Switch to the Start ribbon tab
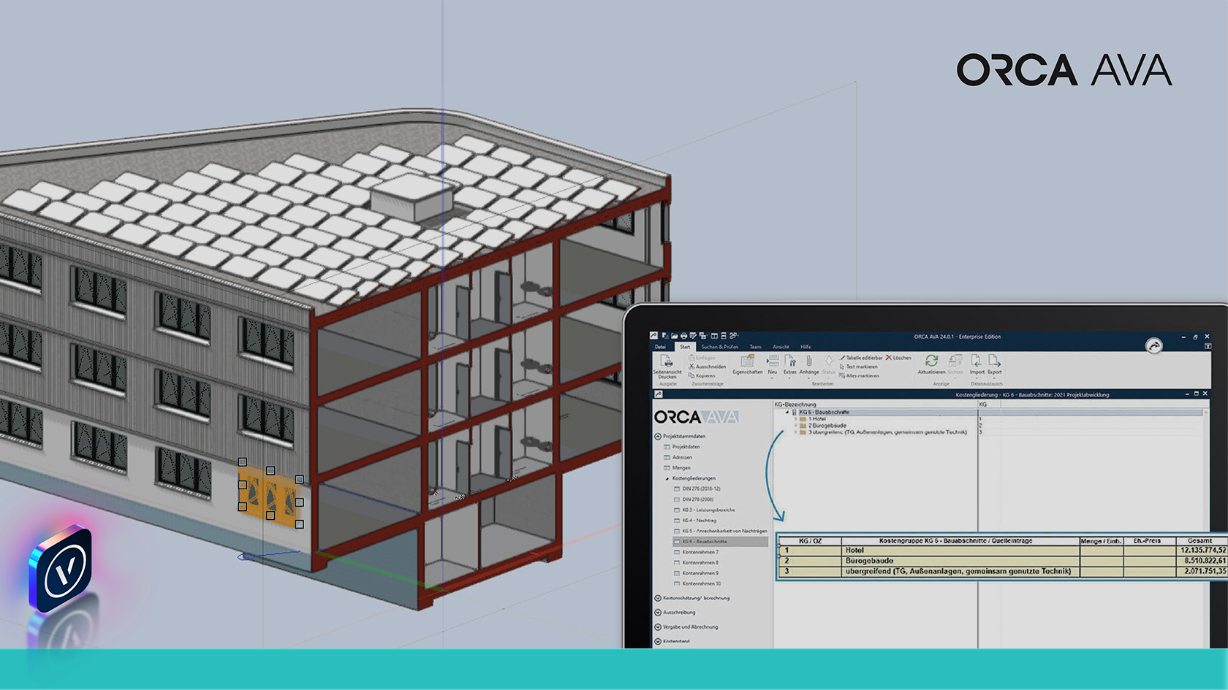The image size is (1228, 690). 685,347
